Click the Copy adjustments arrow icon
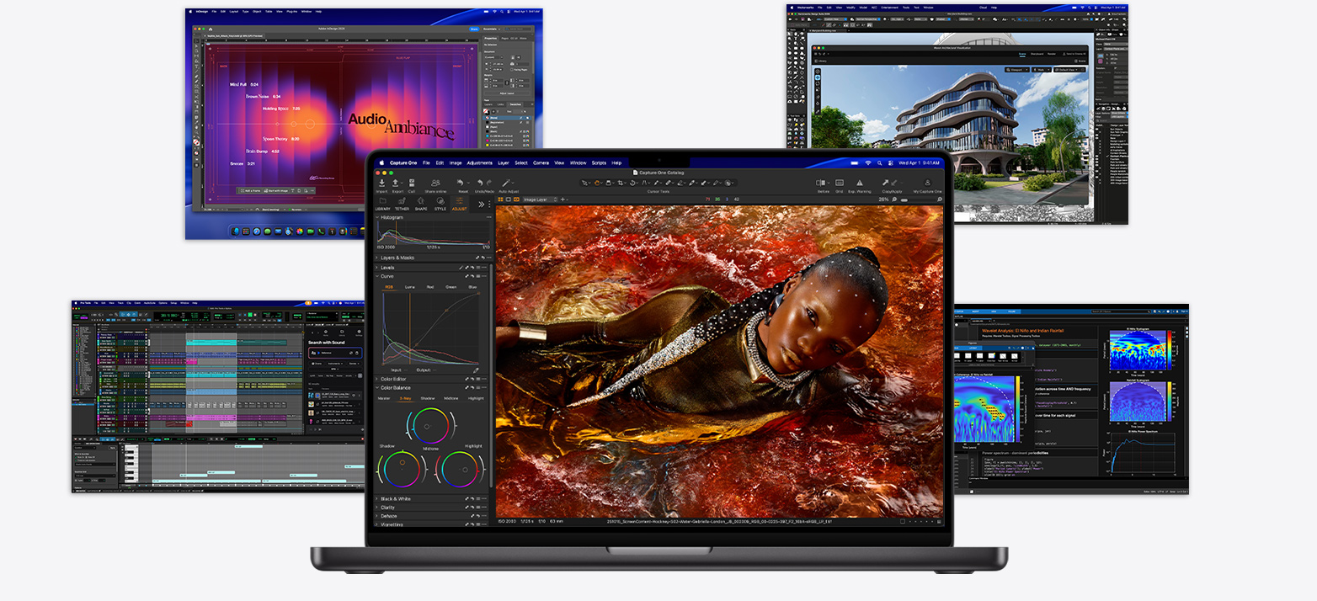1317x601 pixels. coord(885,183)
